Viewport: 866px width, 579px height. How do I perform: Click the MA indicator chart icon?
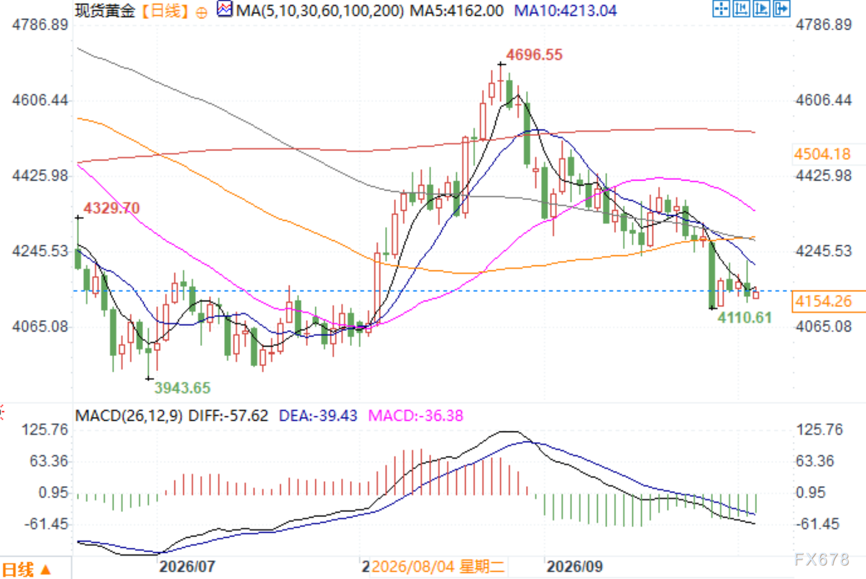(x=225, y=10)
